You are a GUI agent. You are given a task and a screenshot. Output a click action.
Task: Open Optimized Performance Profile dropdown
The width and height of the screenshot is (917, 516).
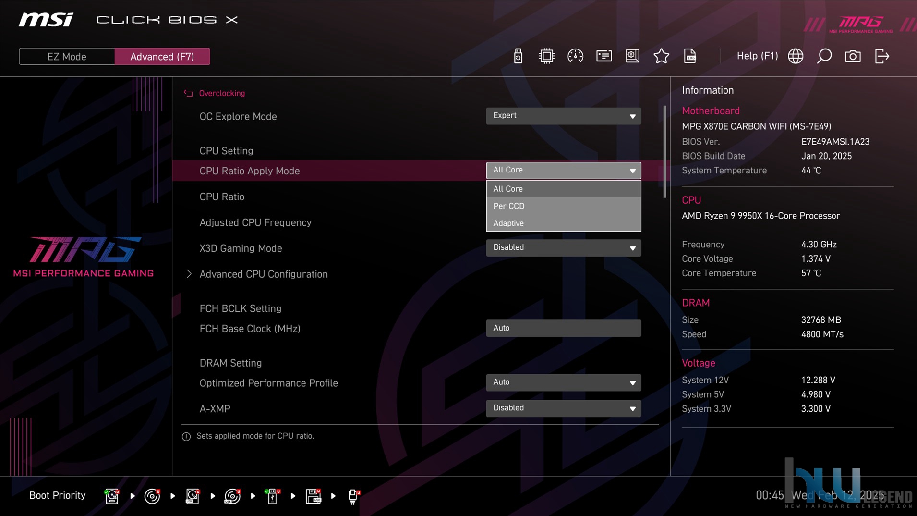[563, 382]
